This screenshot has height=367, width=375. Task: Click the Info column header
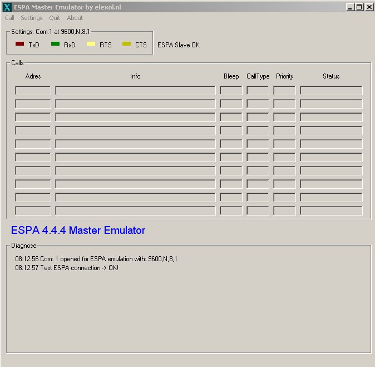[x=135, y=76]
